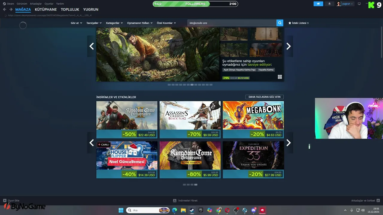The image size is (383, 215).
Task: Click the Arkadaşlar ve Sohbet chat icon
Action: (x=378, y=201)
